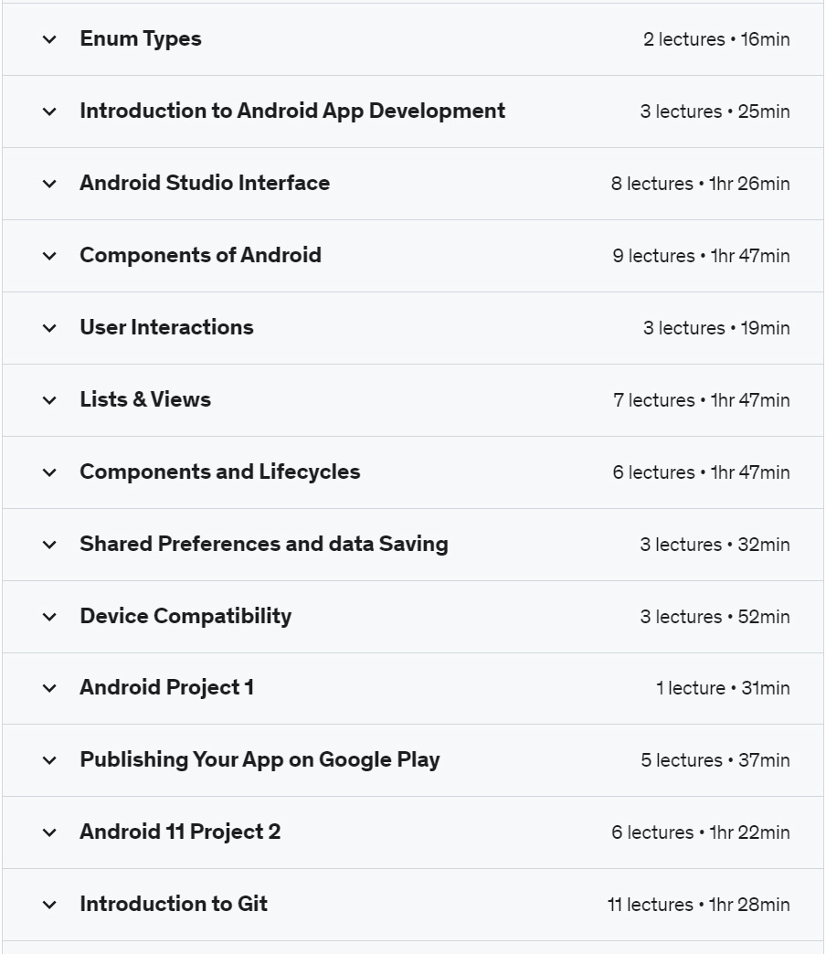Image resolution: width=826 pixels, height=954 pixels.
Task: Expand the Introduction to Git chevron
Action: tap(49, 906)
